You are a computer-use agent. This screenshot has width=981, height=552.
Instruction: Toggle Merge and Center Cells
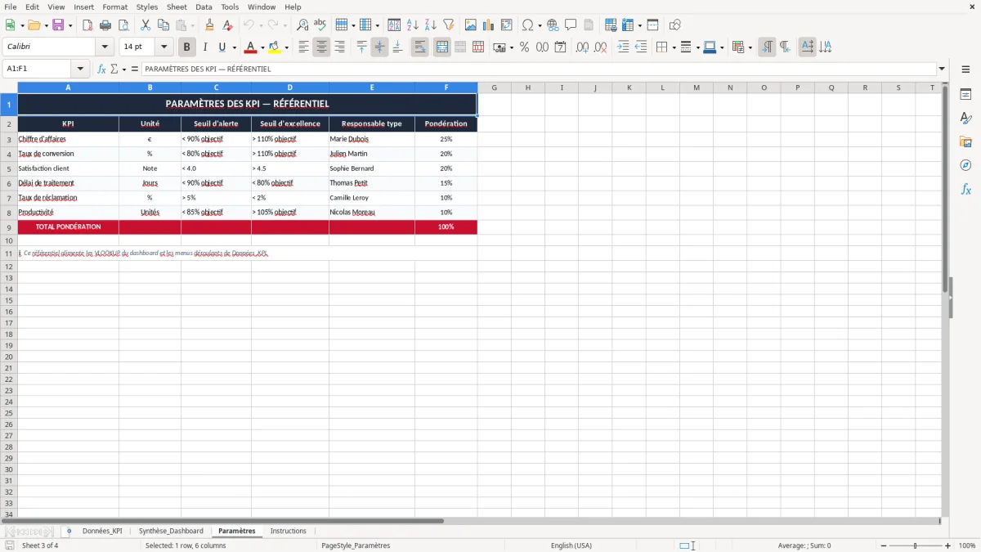tap(442, 47)
